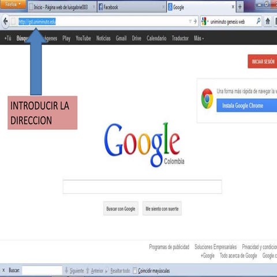Screen dimensions: 277x277
Task: Switch to the Inicio Página web tab
Action: coord(62,7)
